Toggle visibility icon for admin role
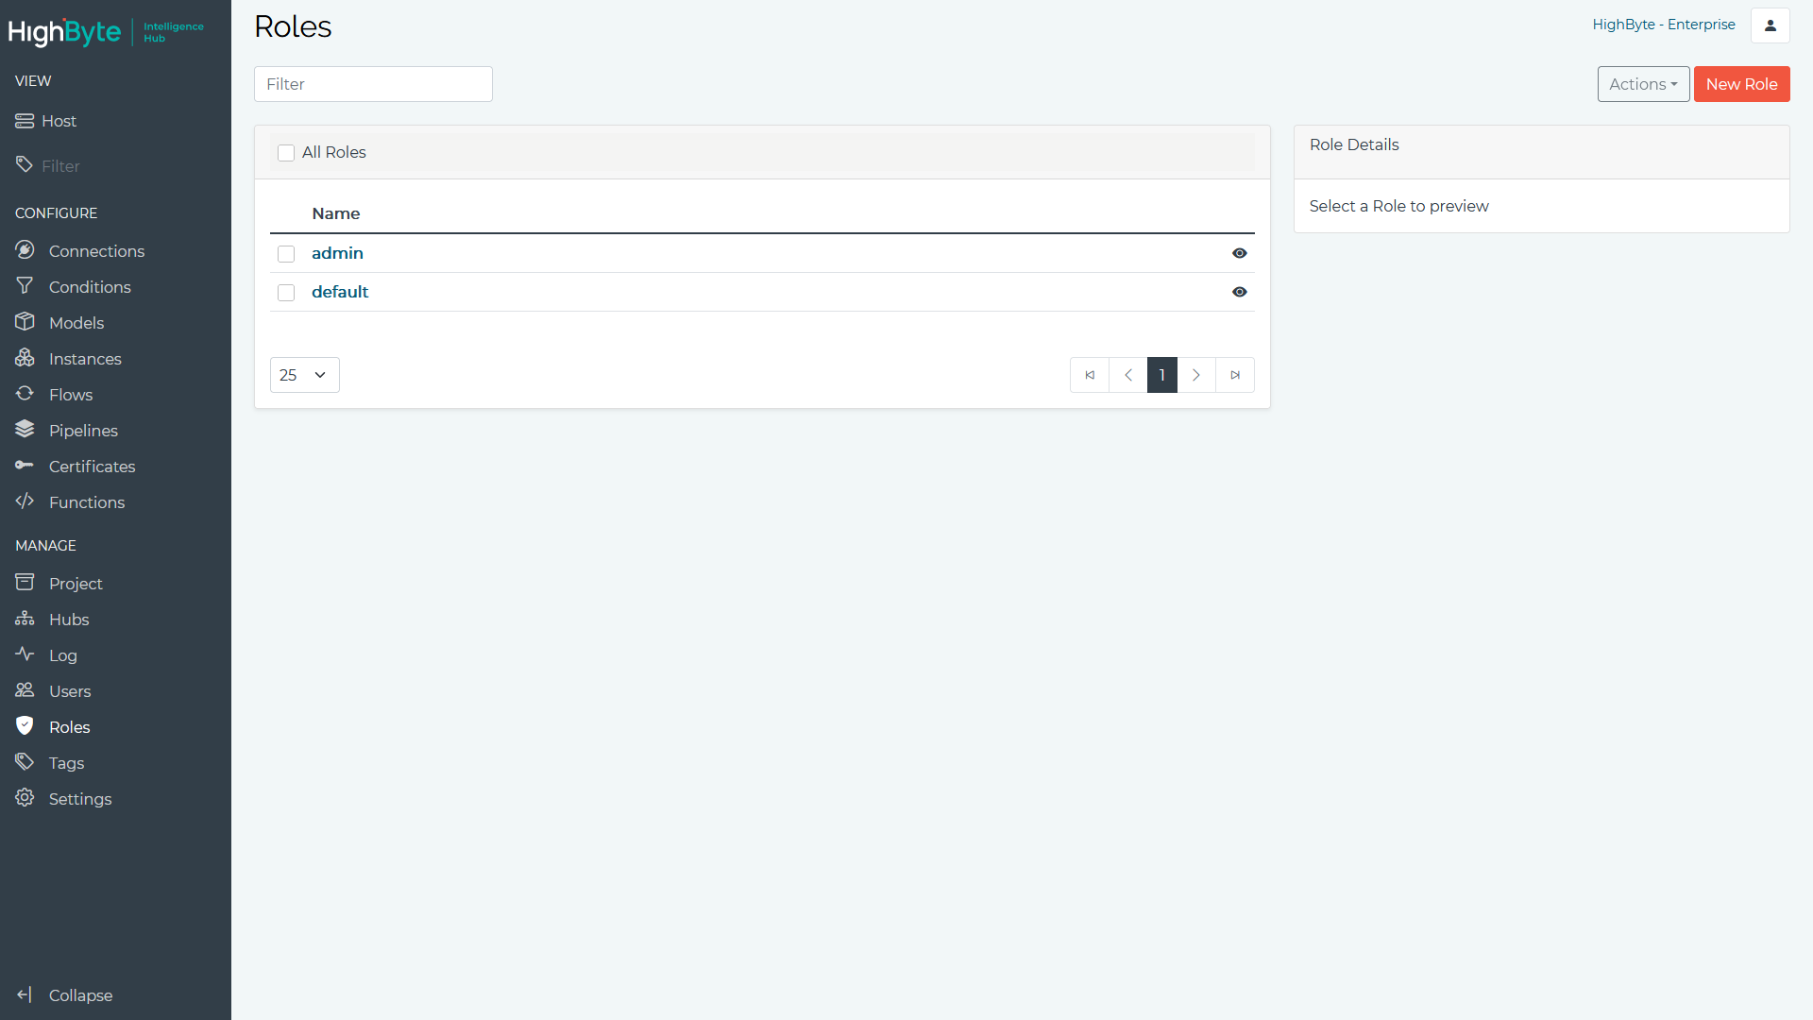 tap(1240, 253)
